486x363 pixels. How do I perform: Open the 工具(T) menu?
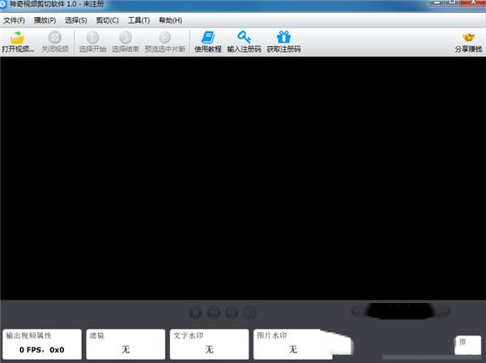point(139,19)
